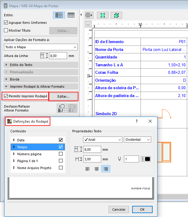The height and width of the screenshot is (217, 188).
Task: Check the Nome Arquivo Projeto checkbox
Action: click(61, 168)
